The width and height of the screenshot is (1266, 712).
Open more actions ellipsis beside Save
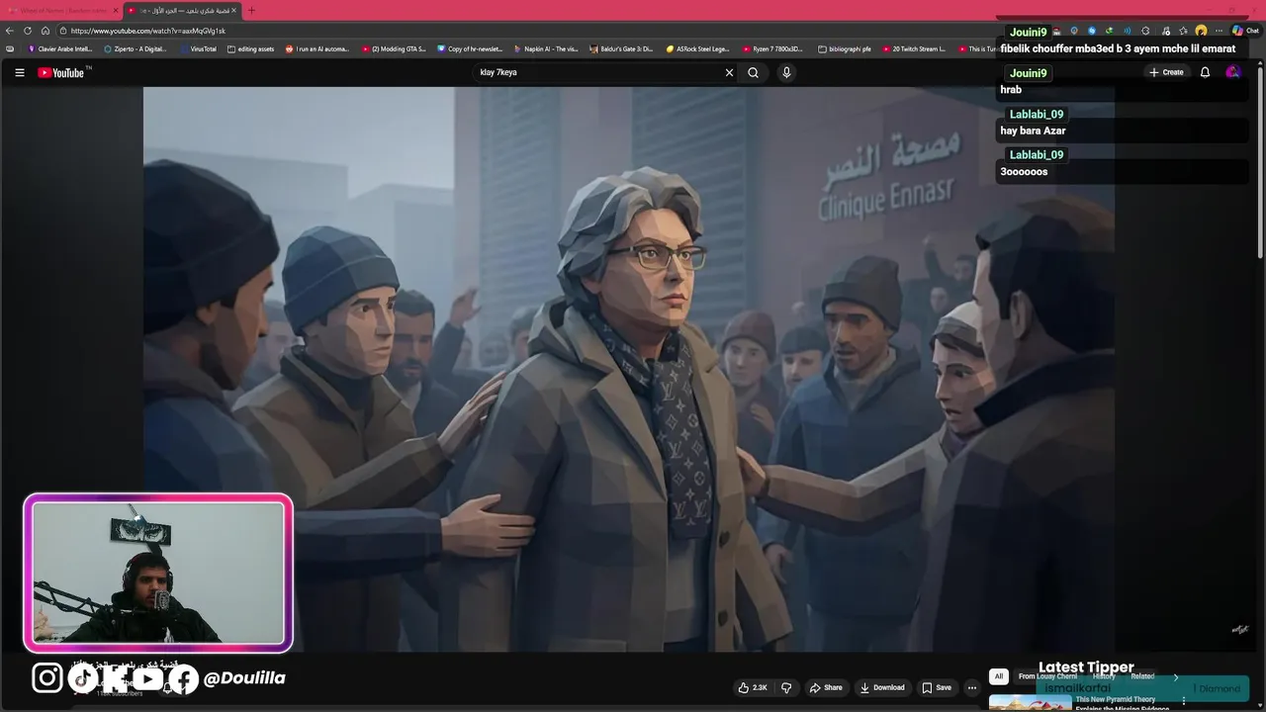pyautogui.click(x=972, y=687)
